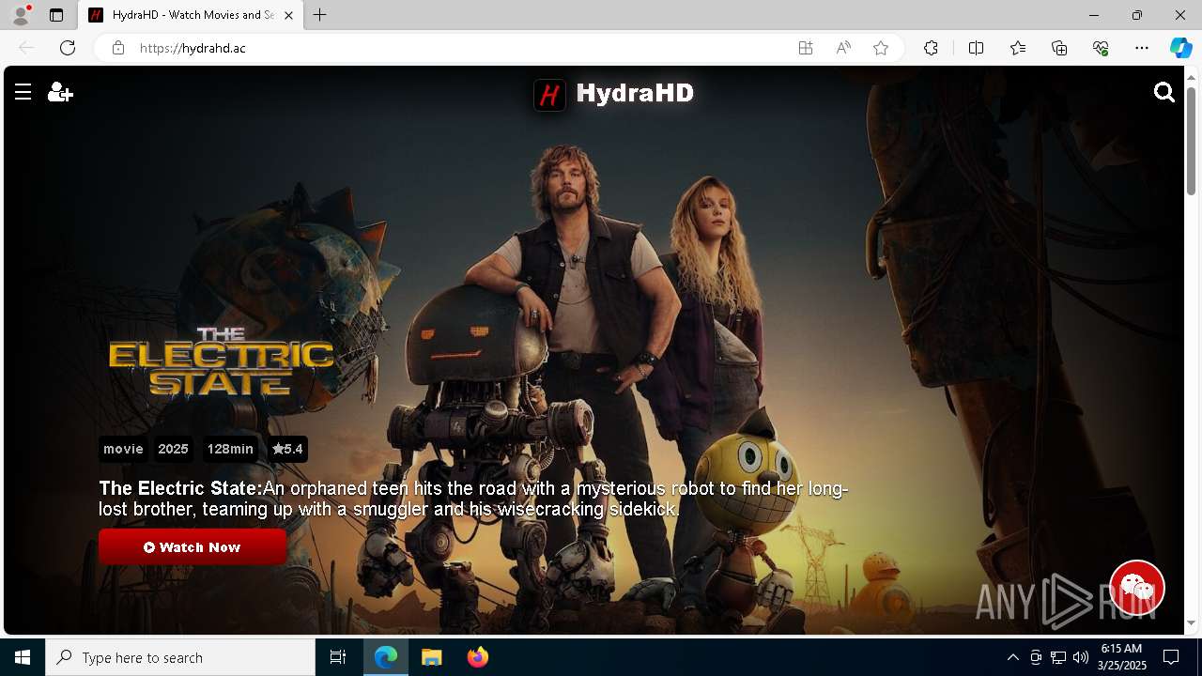Open browser Extensions puzzle icon
Screen dimensions: 1202x676
click(x=931, y=48)
